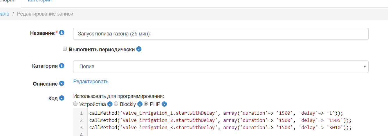Click line number 3 in code gutter
The image size is (388, 136).
point(81,127)
